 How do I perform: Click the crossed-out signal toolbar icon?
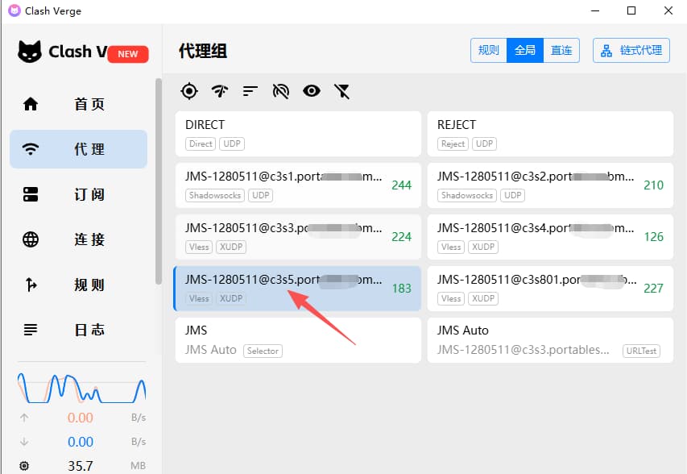pyautogui.click(x=281, y=91)
